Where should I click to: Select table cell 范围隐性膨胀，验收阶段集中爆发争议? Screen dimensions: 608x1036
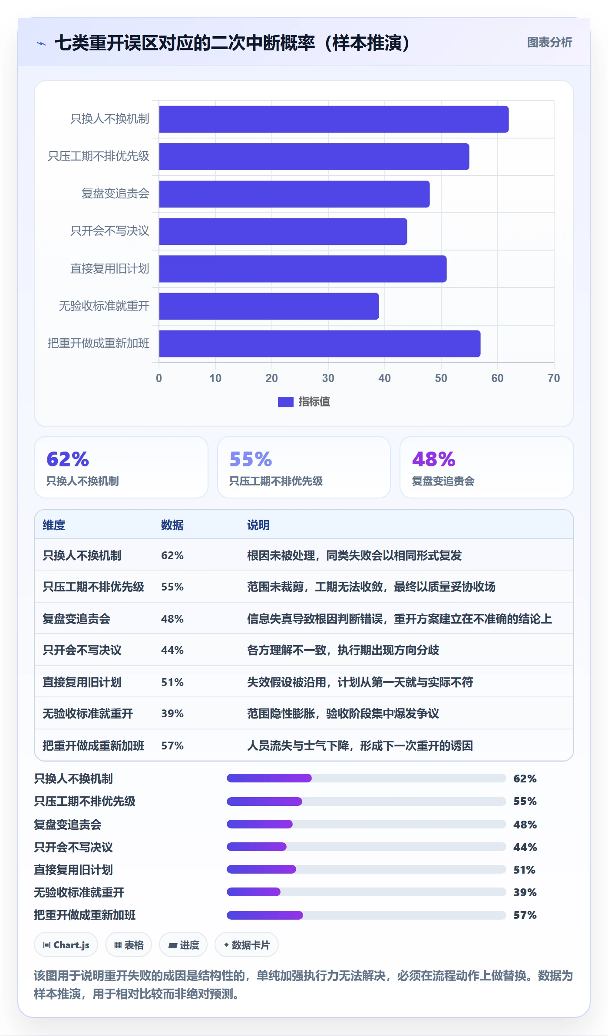tap(343, 713)
